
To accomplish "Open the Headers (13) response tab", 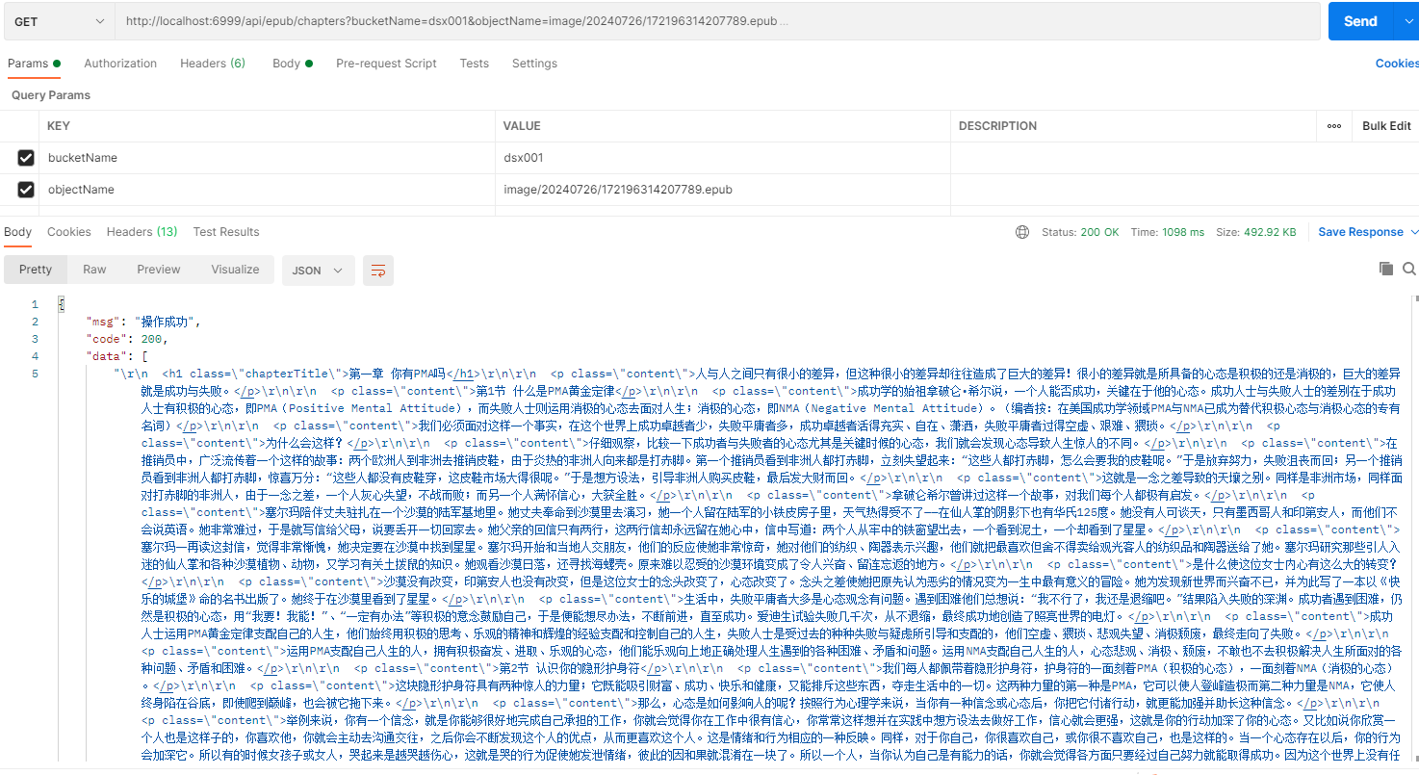I will click(141, 231).
